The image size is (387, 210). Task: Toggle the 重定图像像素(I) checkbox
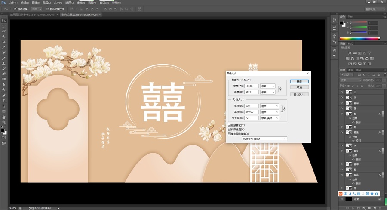[x=229, y=133]
